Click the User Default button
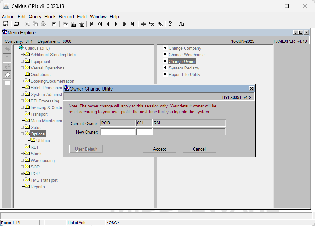The height and width of the screenshot is (226, 315). 86,149
